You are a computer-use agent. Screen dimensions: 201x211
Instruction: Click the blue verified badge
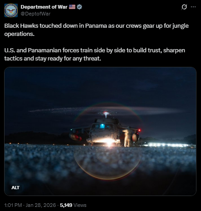tap(79, 7)
